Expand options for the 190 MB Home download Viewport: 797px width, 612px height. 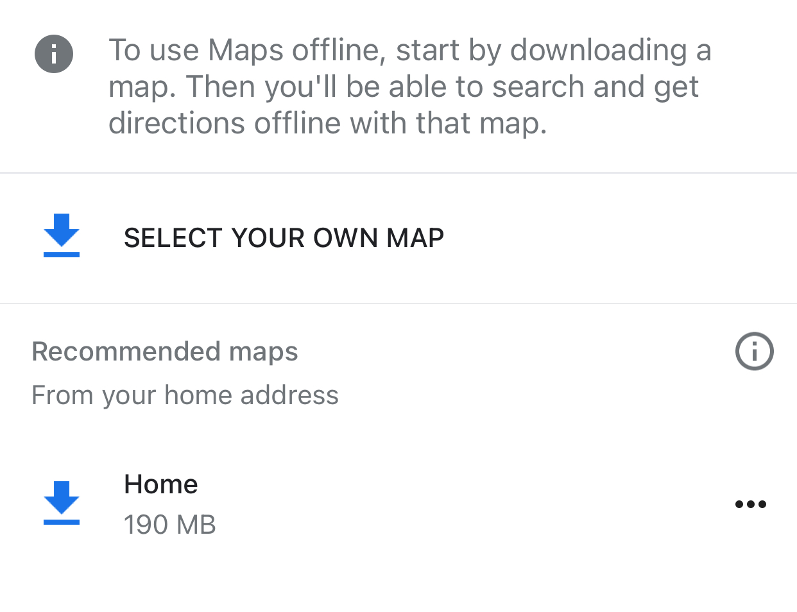click(750, 504)
